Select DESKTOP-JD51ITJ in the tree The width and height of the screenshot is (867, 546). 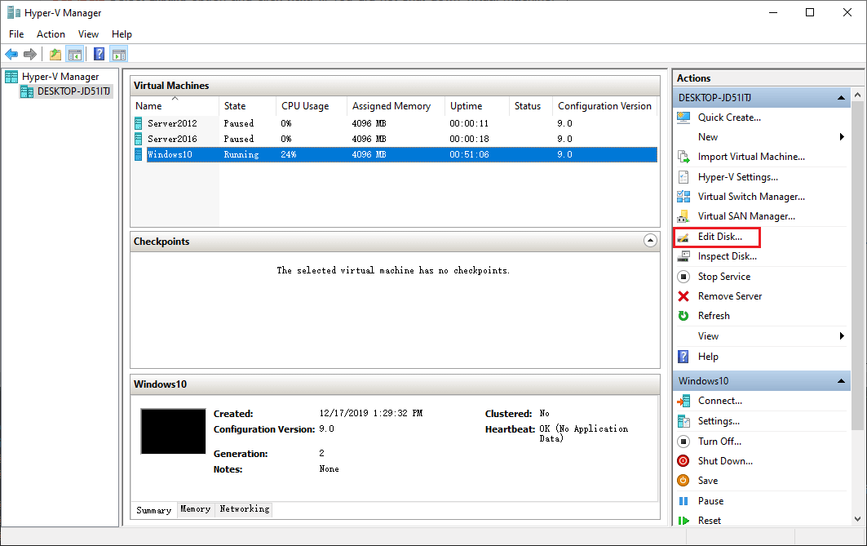tap(73, 91)
